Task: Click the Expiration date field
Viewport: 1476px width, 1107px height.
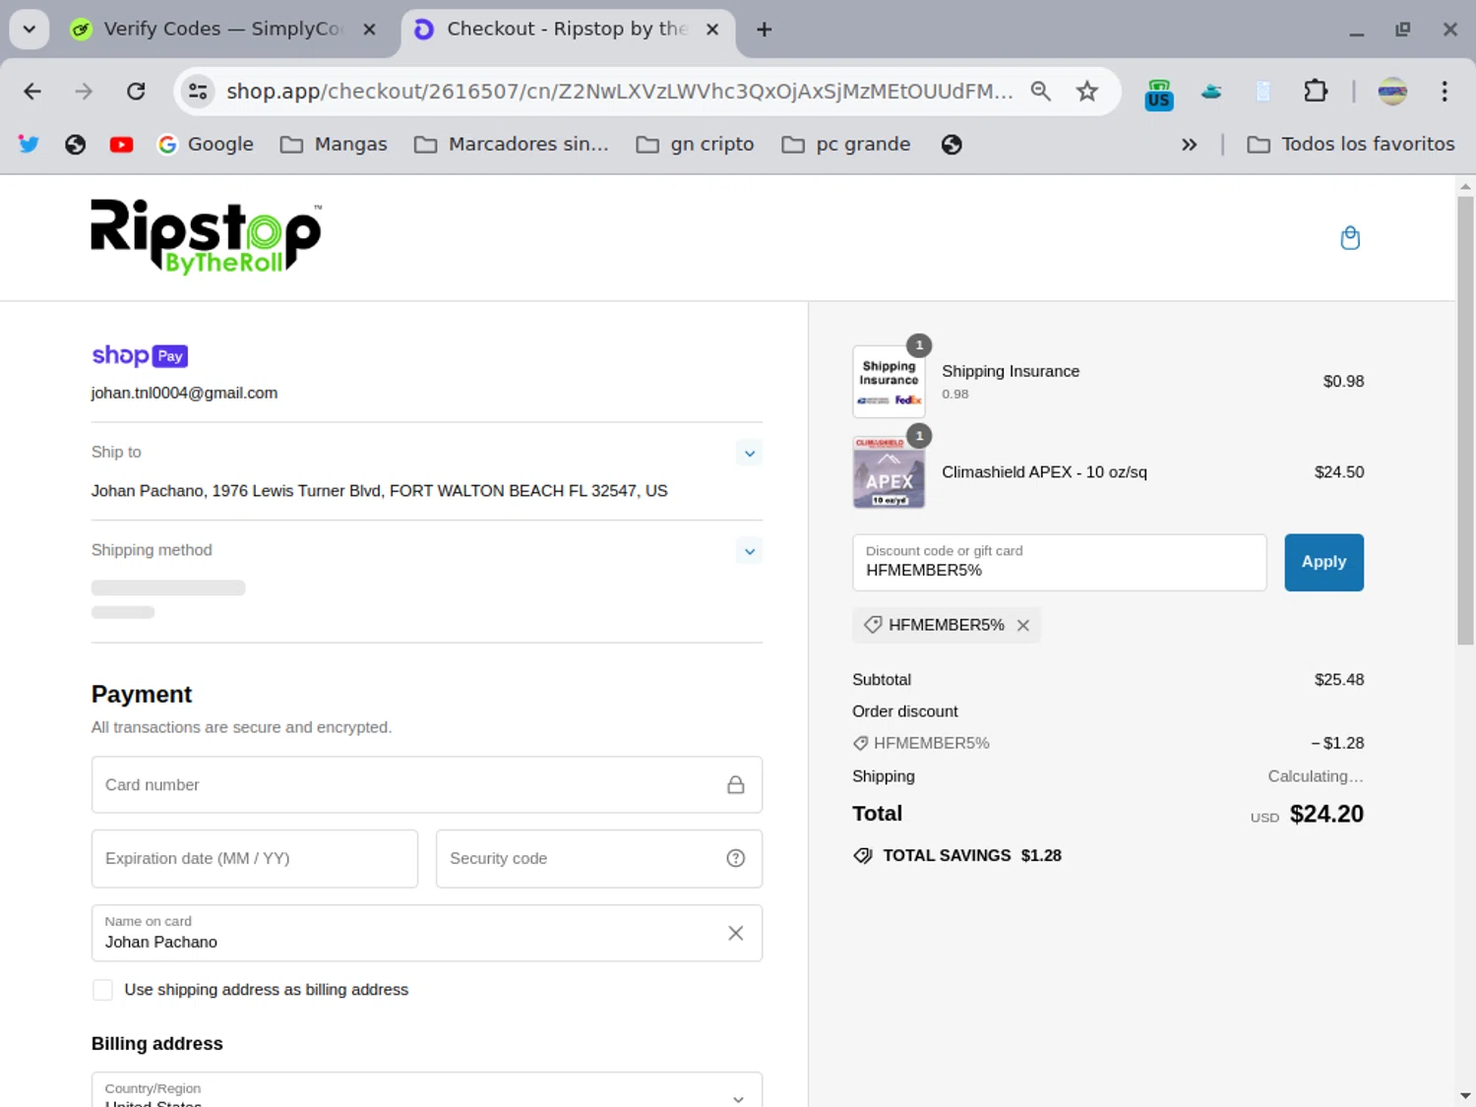Action: 255,858
